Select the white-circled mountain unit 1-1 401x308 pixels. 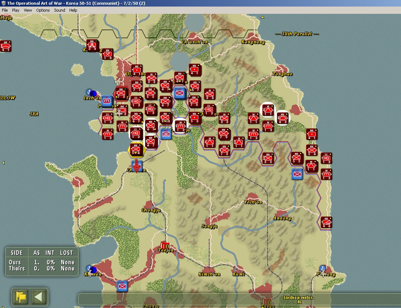268,110
